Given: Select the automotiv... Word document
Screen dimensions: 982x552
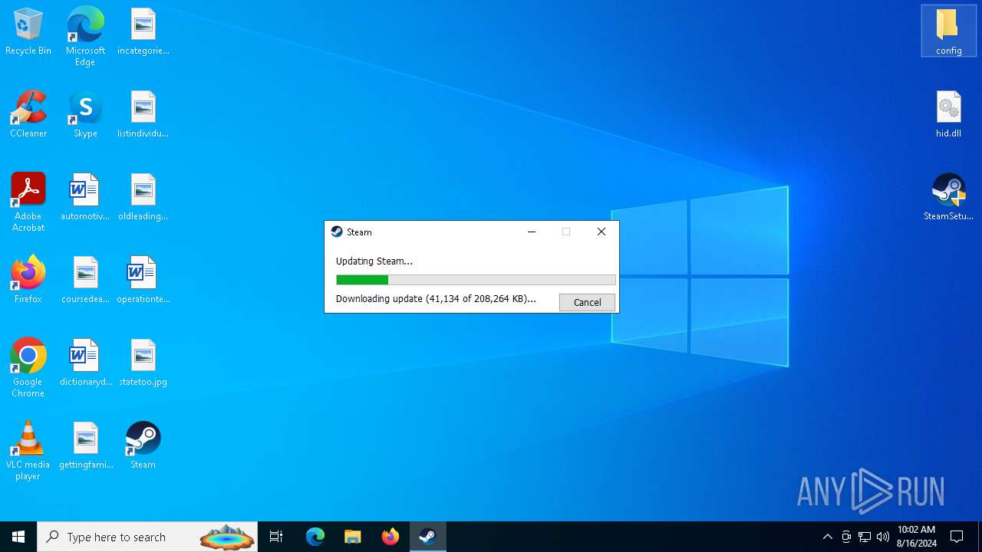Looking at the screenshot, I should tap(85, 198).
